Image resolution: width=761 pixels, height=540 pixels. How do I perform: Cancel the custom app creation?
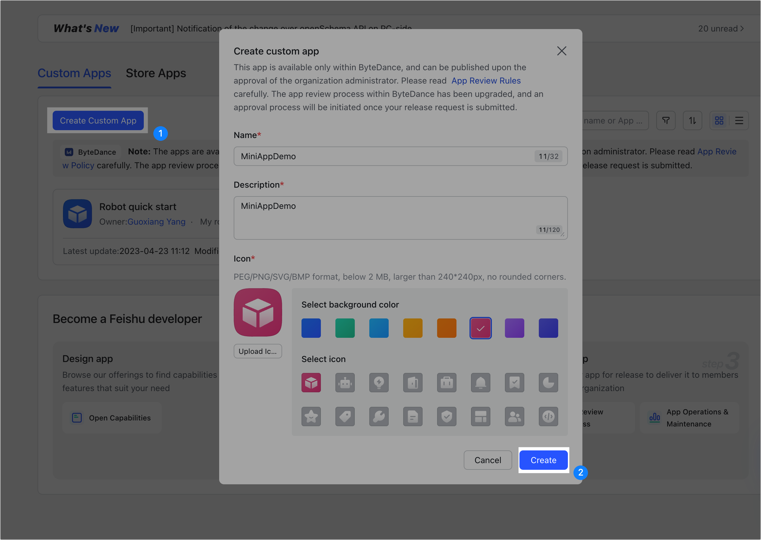coord(487,460)
